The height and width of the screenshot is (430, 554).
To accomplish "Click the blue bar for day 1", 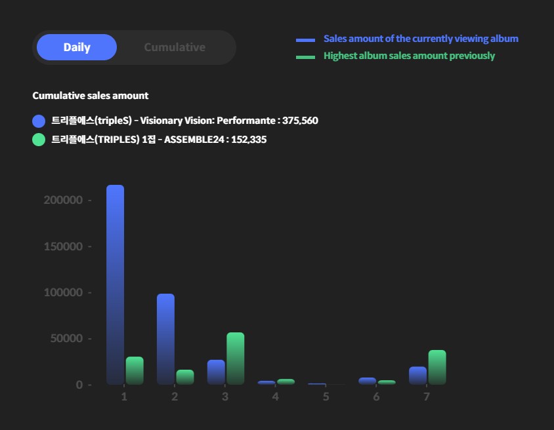I will tap(115, 284).
